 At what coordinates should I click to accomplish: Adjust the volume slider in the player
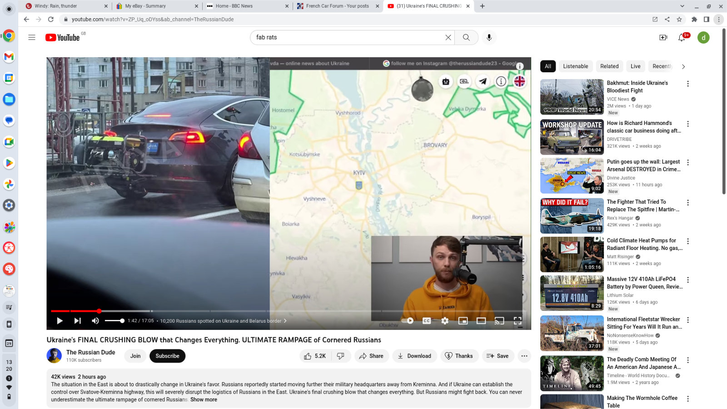115,321
